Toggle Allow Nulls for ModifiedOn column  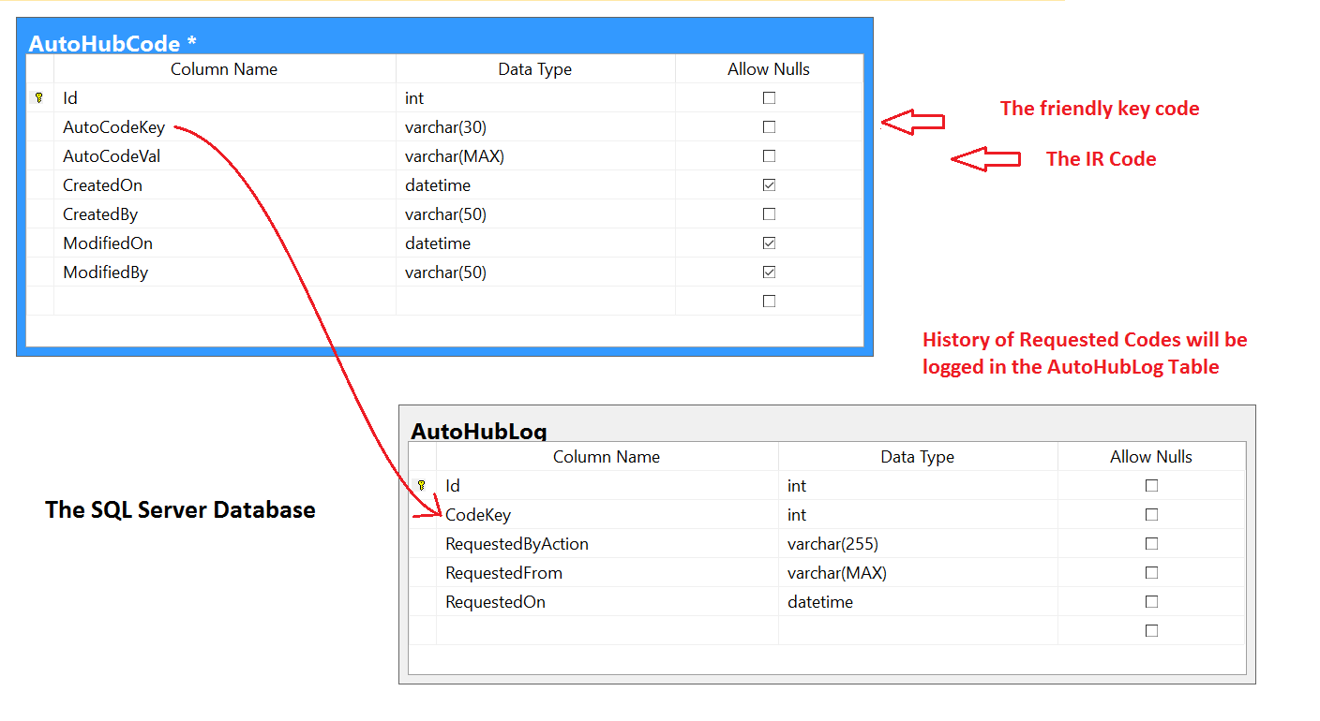[x=769, y=243]
